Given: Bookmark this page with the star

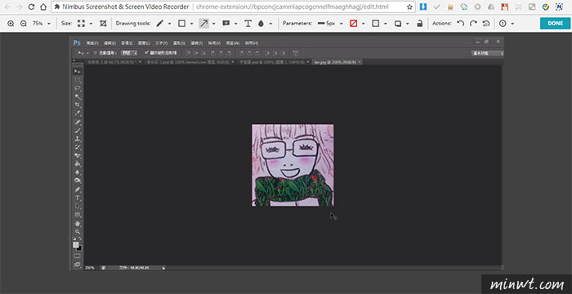Looking at the screenshot, I should [x=409, y=7].
